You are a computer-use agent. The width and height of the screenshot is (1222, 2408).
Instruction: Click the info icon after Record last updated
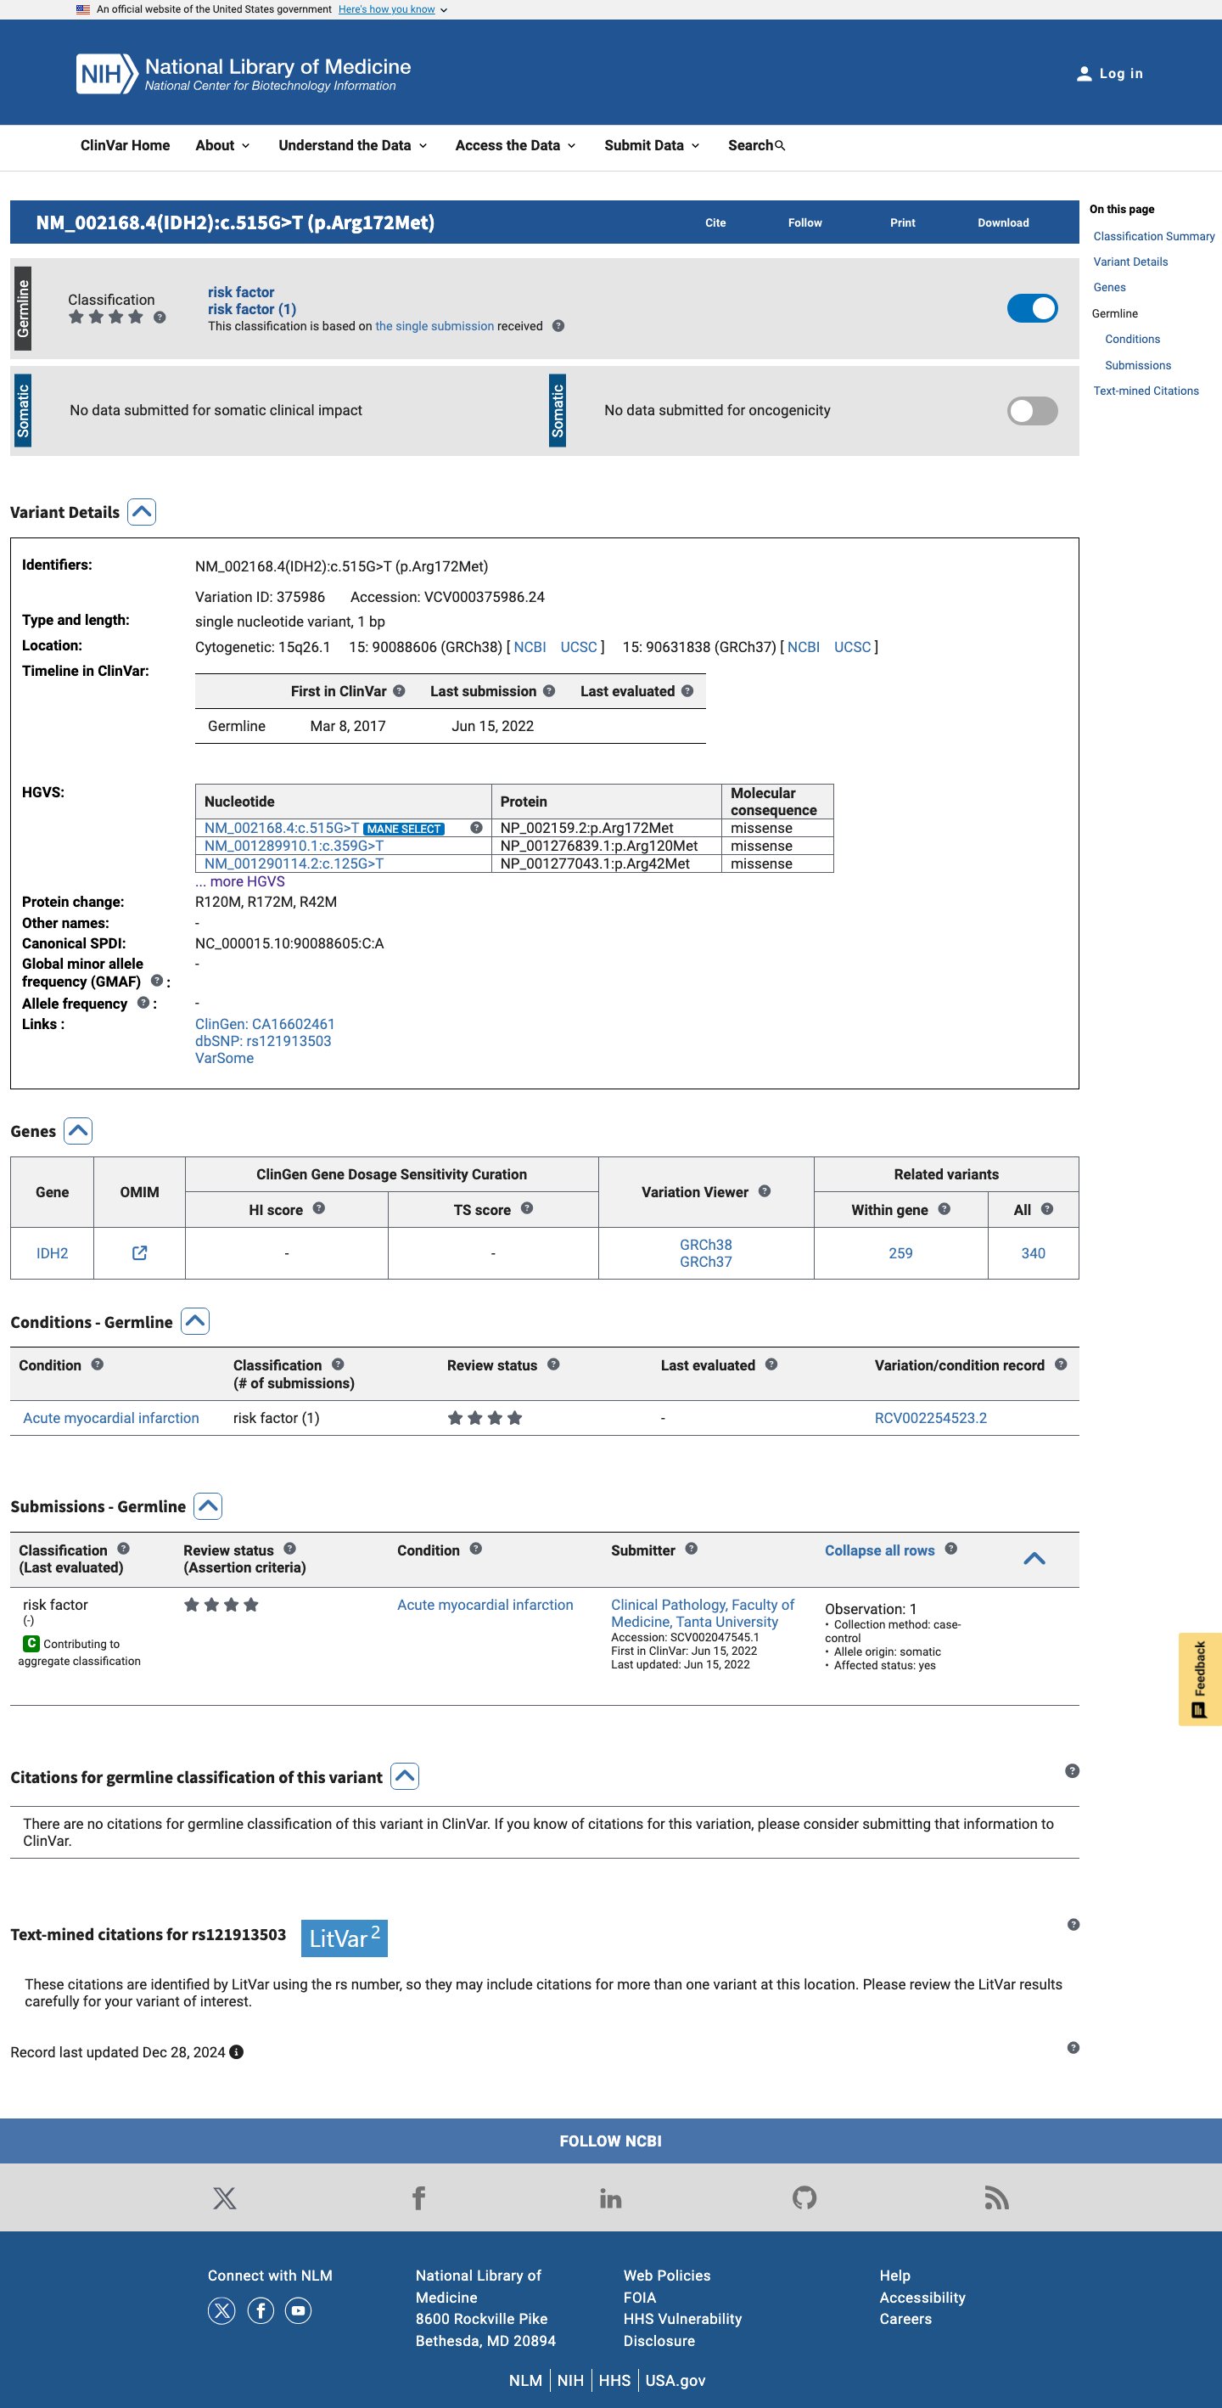237,2052
